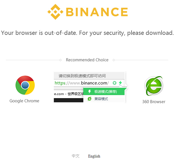Click the out-of-date browser warning message
The image size is (175, 160).
point(87,33)
